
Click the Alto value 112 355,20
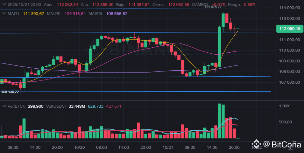tap(103, 5)
